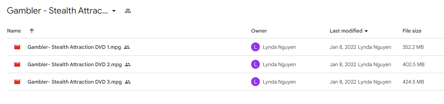Click the File size column header

point(412,31)
